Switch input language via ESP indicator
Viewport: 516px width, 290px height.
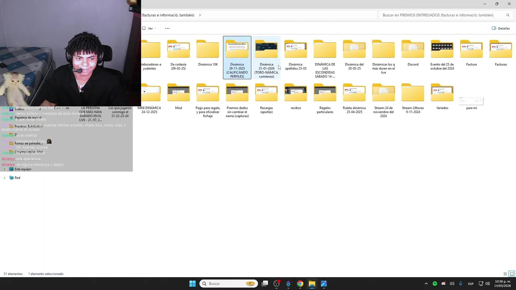click(471, 284)
